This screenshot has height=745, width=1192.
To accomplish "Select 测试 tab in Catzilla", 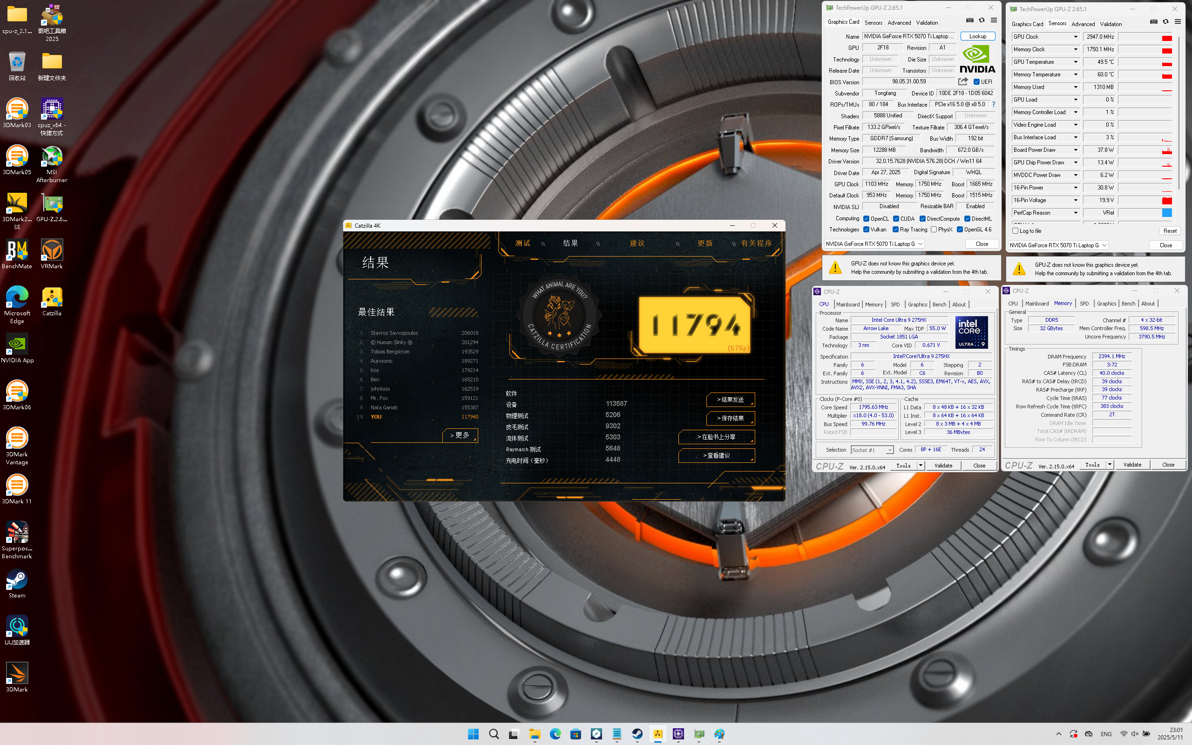I will click(522, 244).
